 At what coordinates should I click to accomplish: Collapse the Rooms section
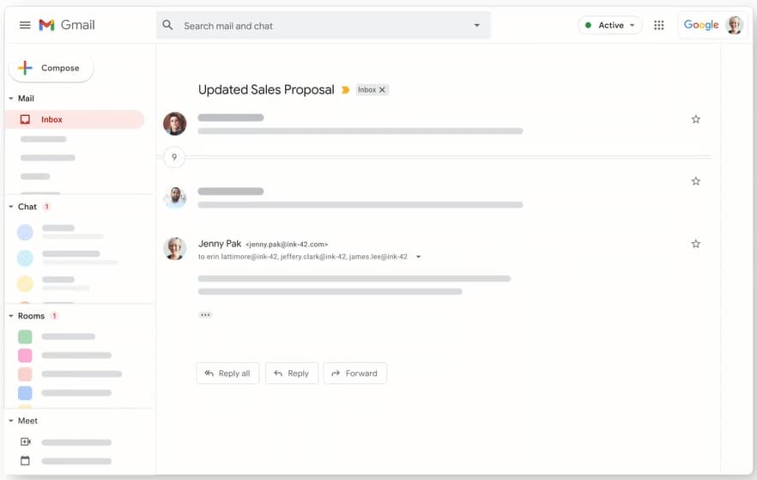[10, 316]
